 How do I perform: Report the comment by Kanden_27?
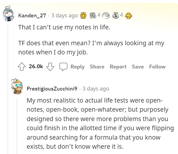[x=118, y=67]
